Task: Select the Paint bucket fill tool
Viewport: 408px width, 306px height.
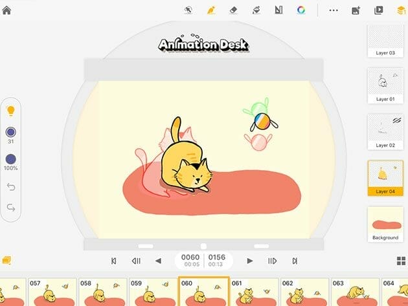Action: point(256,10)
